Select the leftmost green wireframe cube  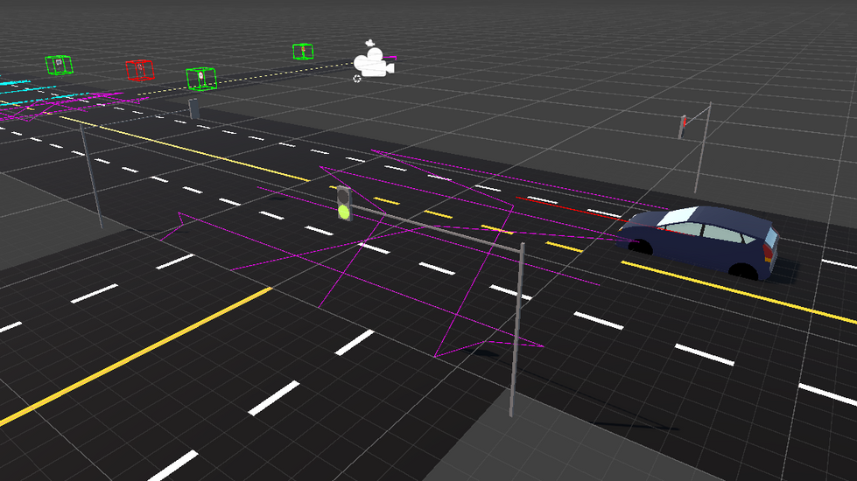pyautogui.click(x=59, y=65)
